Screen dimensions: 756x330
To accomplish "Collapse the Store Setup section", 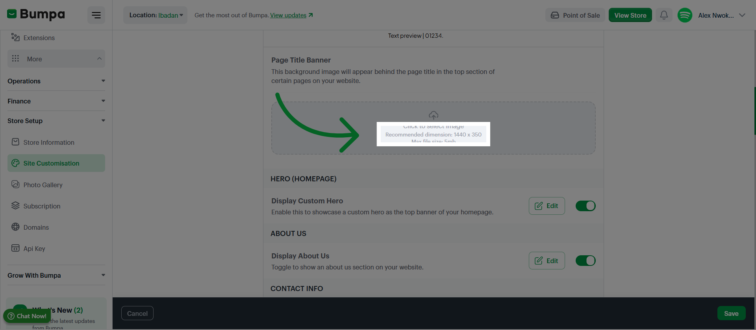I will pos(56,121).
